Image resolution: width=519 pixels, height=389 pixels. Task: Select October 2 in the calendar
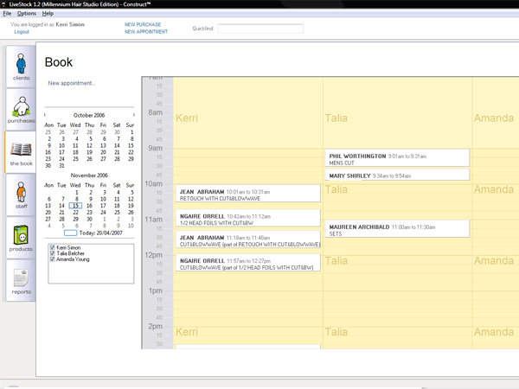pyautogui.click(x=49, y=139)
